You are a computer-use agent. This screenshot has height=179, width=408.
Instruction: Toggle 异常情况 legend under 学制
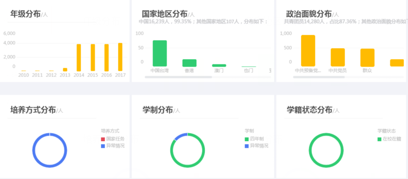[257, 146]
